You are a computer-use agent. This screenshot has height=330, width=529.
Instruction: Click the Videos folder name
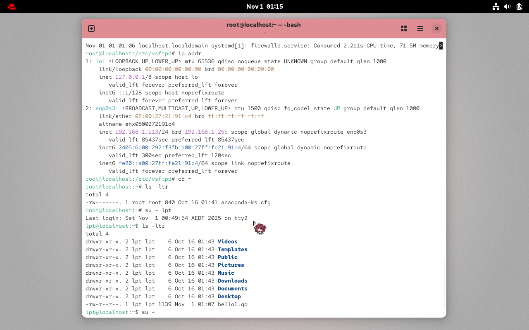tap(227, 241)
